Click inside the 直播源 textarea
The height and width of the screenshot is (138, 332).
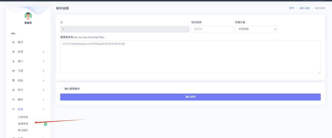(190, 57)
